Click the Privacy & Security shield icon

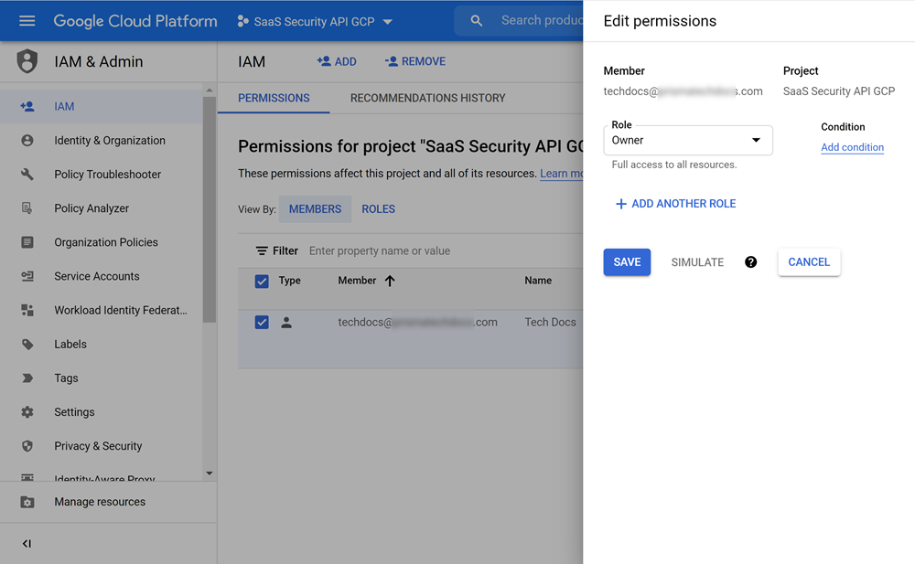point(27,446)
